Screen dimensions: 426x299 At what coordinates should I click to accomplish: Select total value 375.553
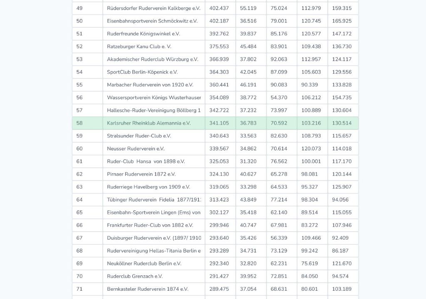tap(219, 47)
